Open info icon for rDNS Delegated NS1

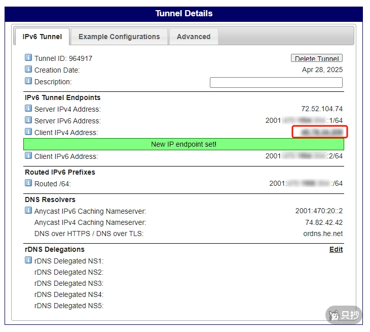28,260
